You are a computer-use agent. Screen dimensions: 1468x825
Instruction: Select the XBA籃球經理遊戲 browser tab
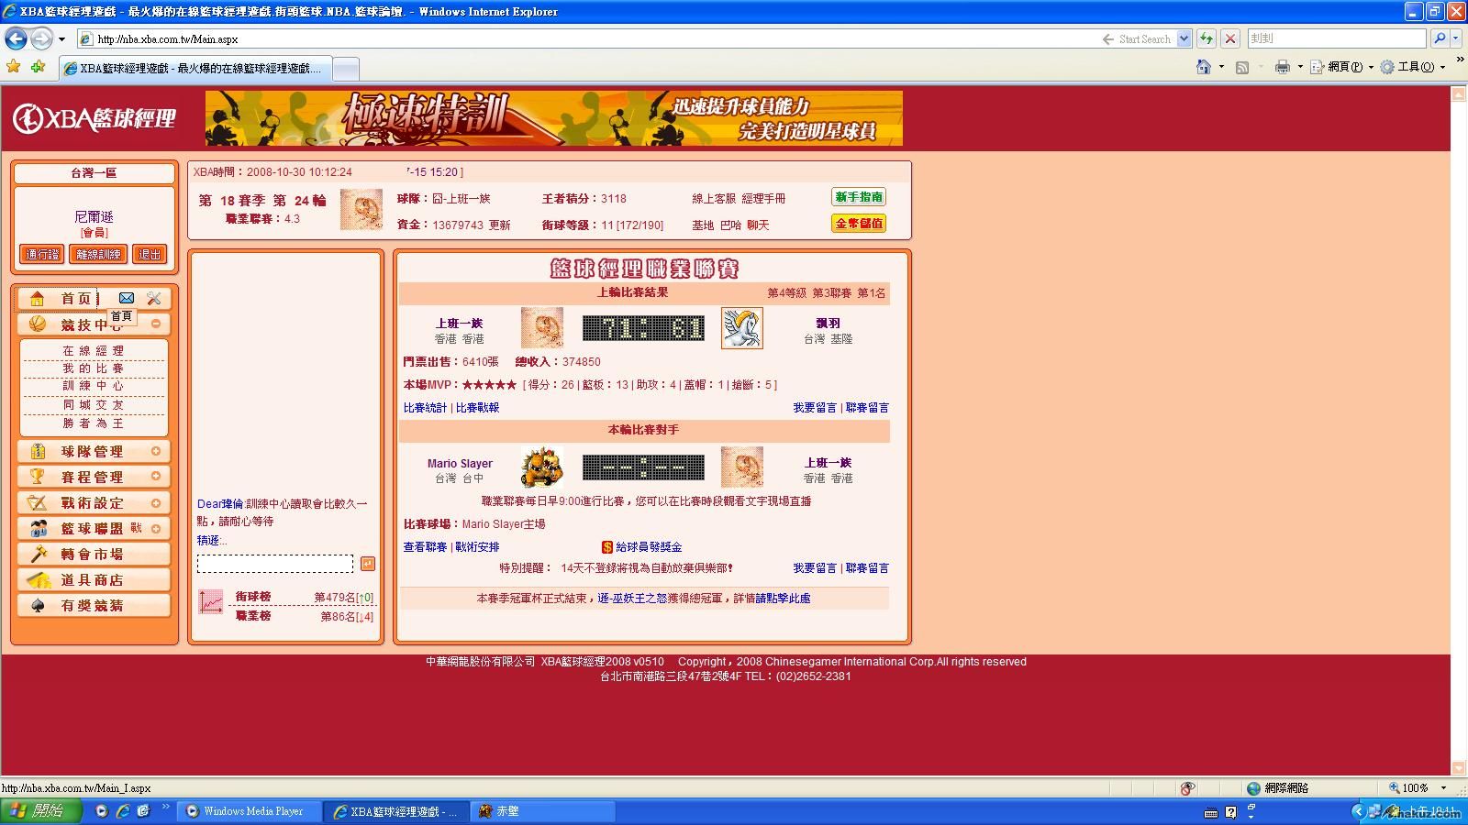[194, 68]
